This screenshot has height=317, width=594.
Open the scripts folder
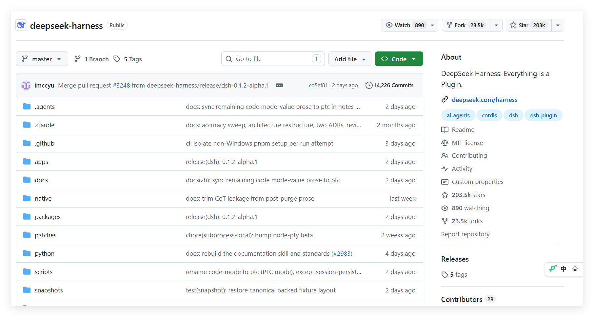point(44,272)
